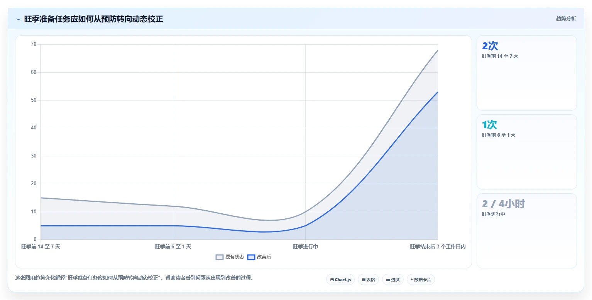This screenshot has width=592, height=300.
Task: Click the description text below the chart
Action: tap(134, 278)
